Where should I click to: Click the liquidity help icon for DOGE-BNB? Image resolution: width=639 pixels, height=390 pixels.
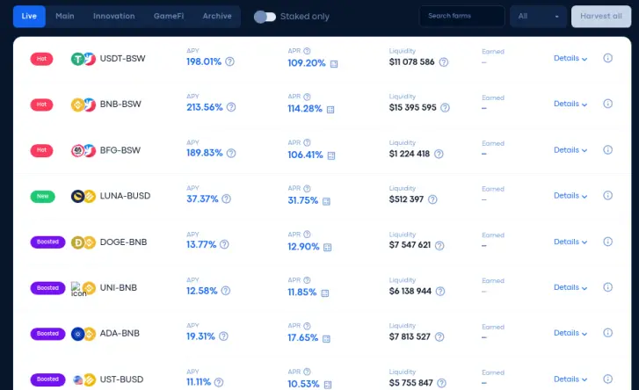[439, 245]
